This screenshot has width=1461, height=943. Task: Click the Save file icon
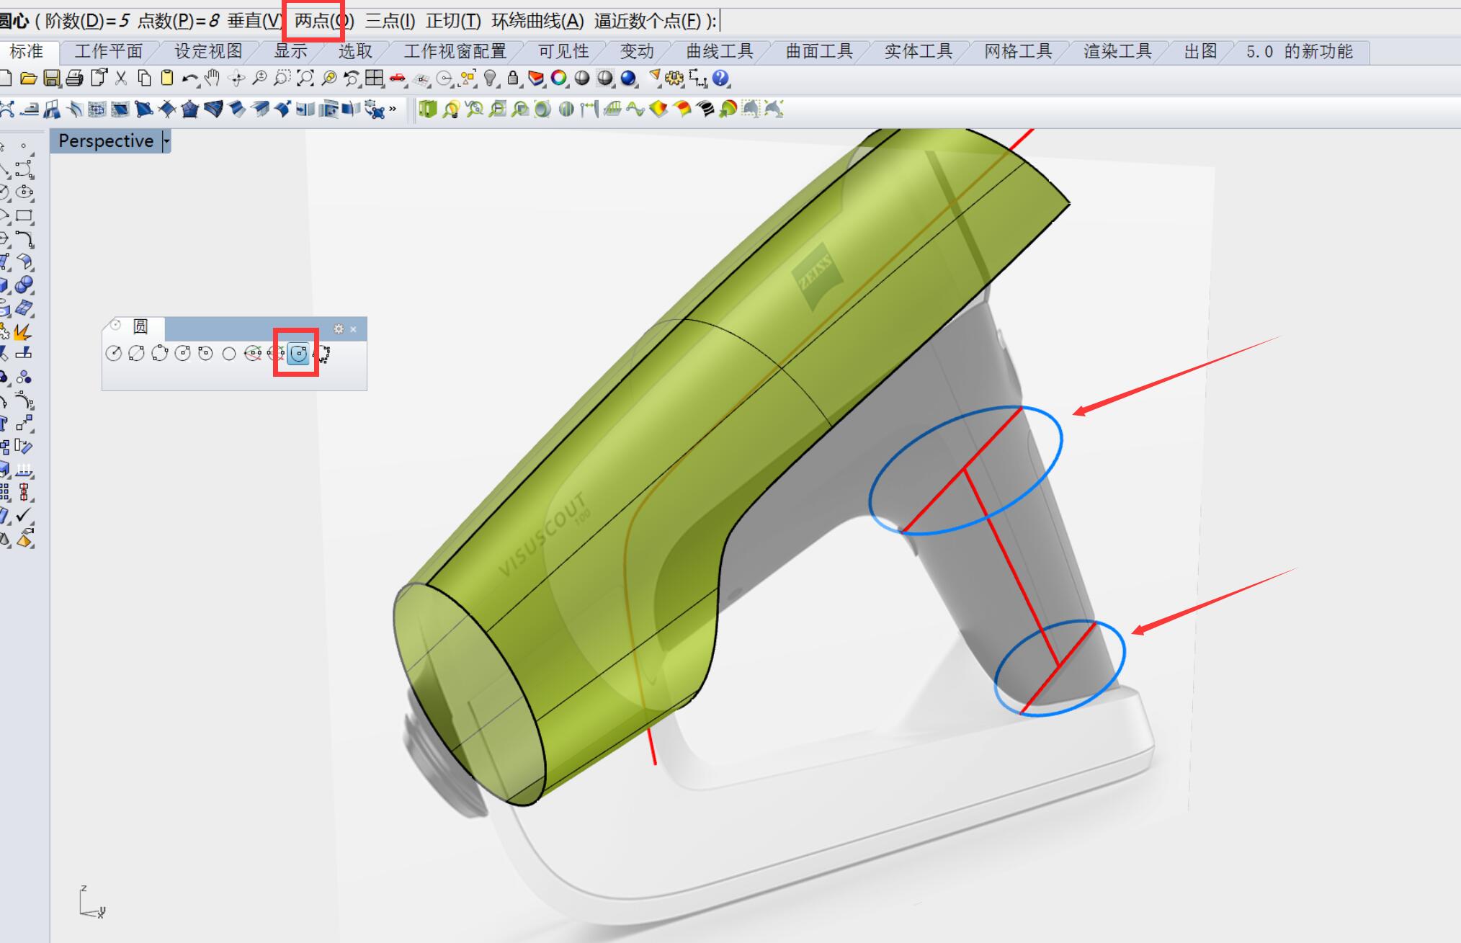tap(52, 79)
